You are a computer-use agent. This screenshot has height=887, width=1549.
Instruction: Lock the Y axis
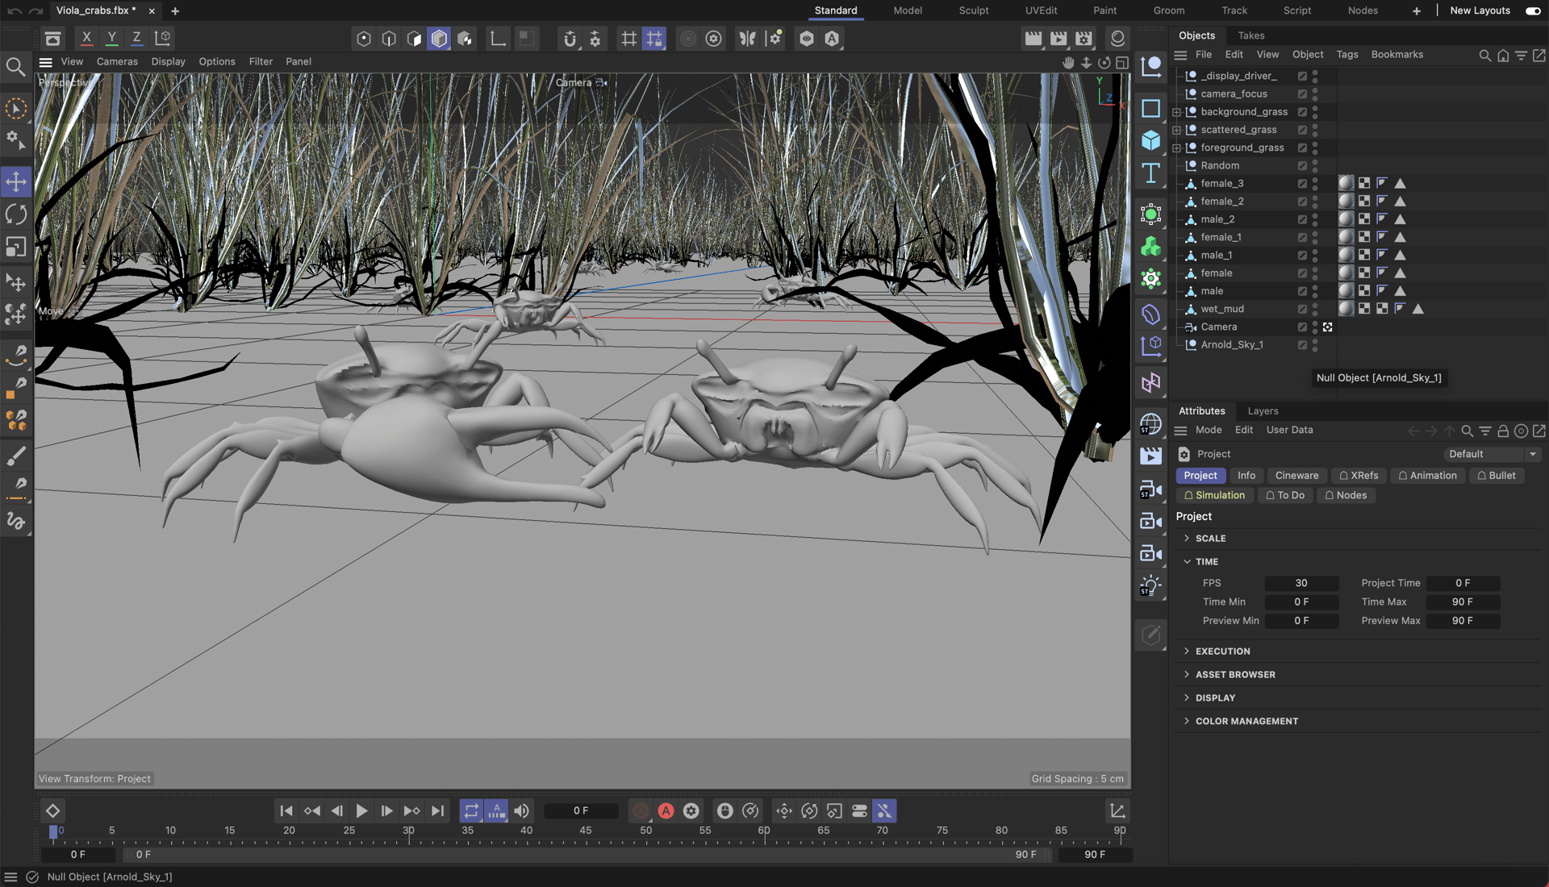click(x=111, y=38)
